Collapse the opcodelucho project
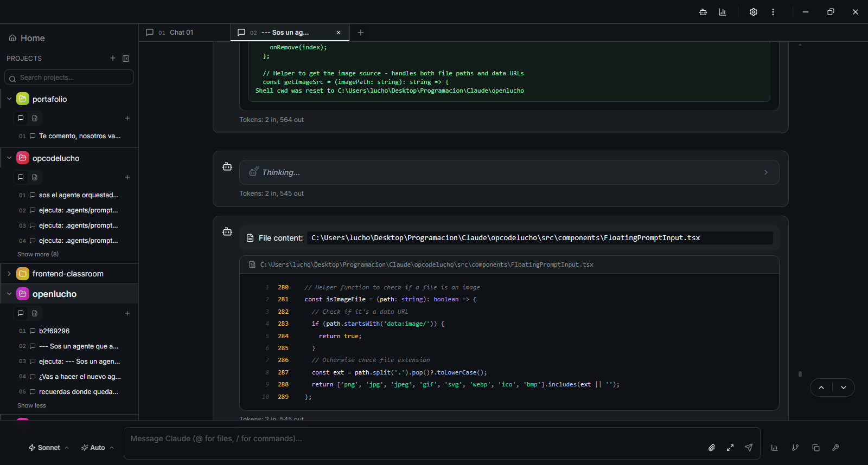868x465 pixels. tap(9, 158)
